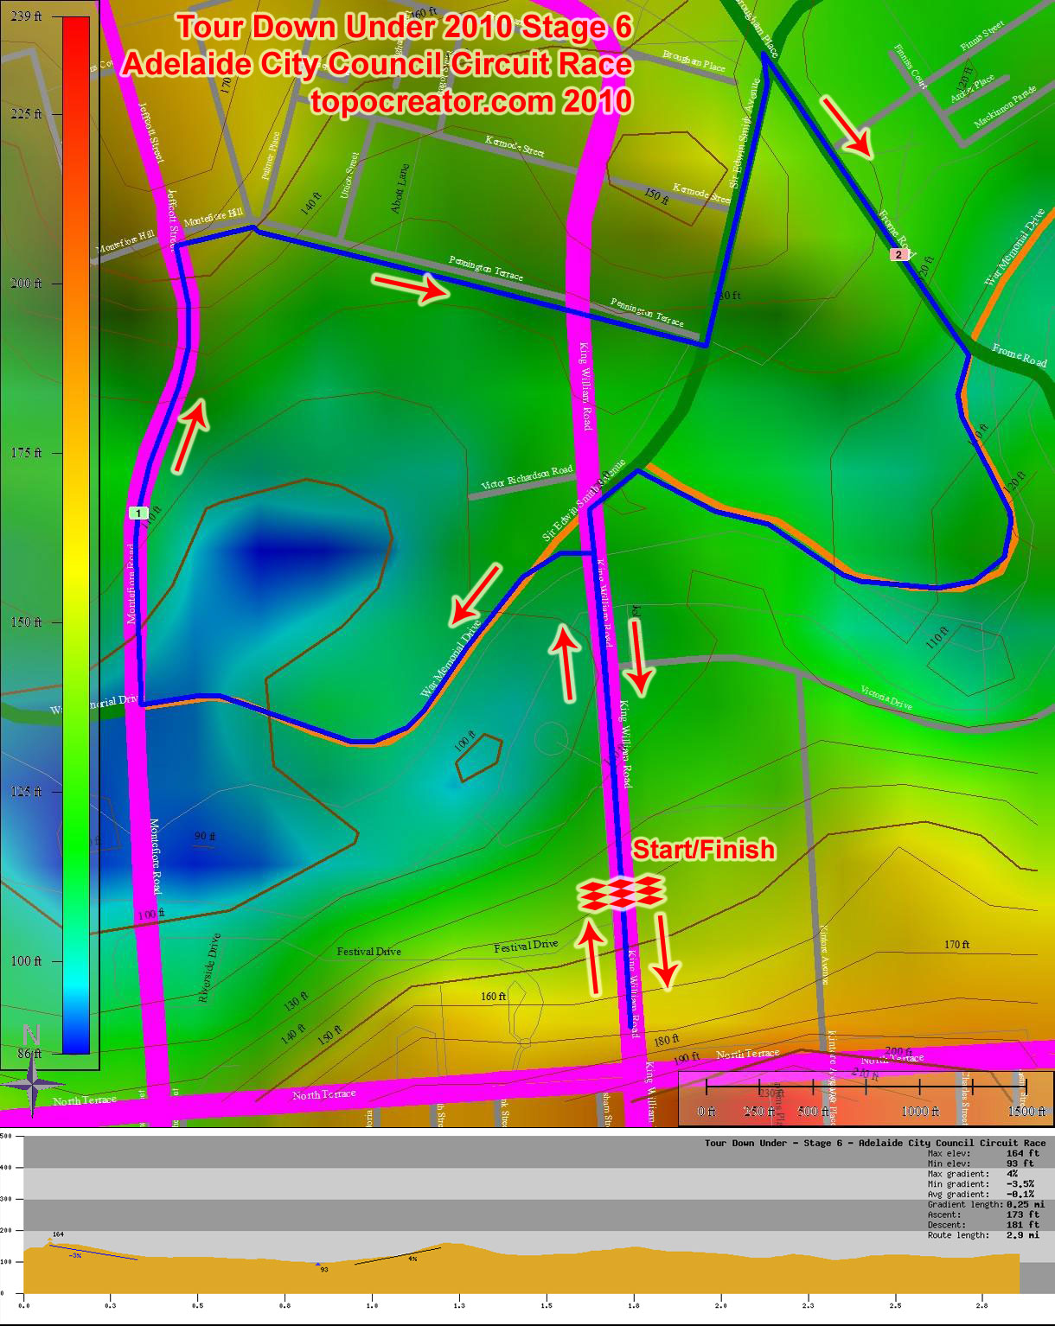The image size is (1055, 1326).
Task: Click the '1000 ft' scale bar label
Action: 920,1112
